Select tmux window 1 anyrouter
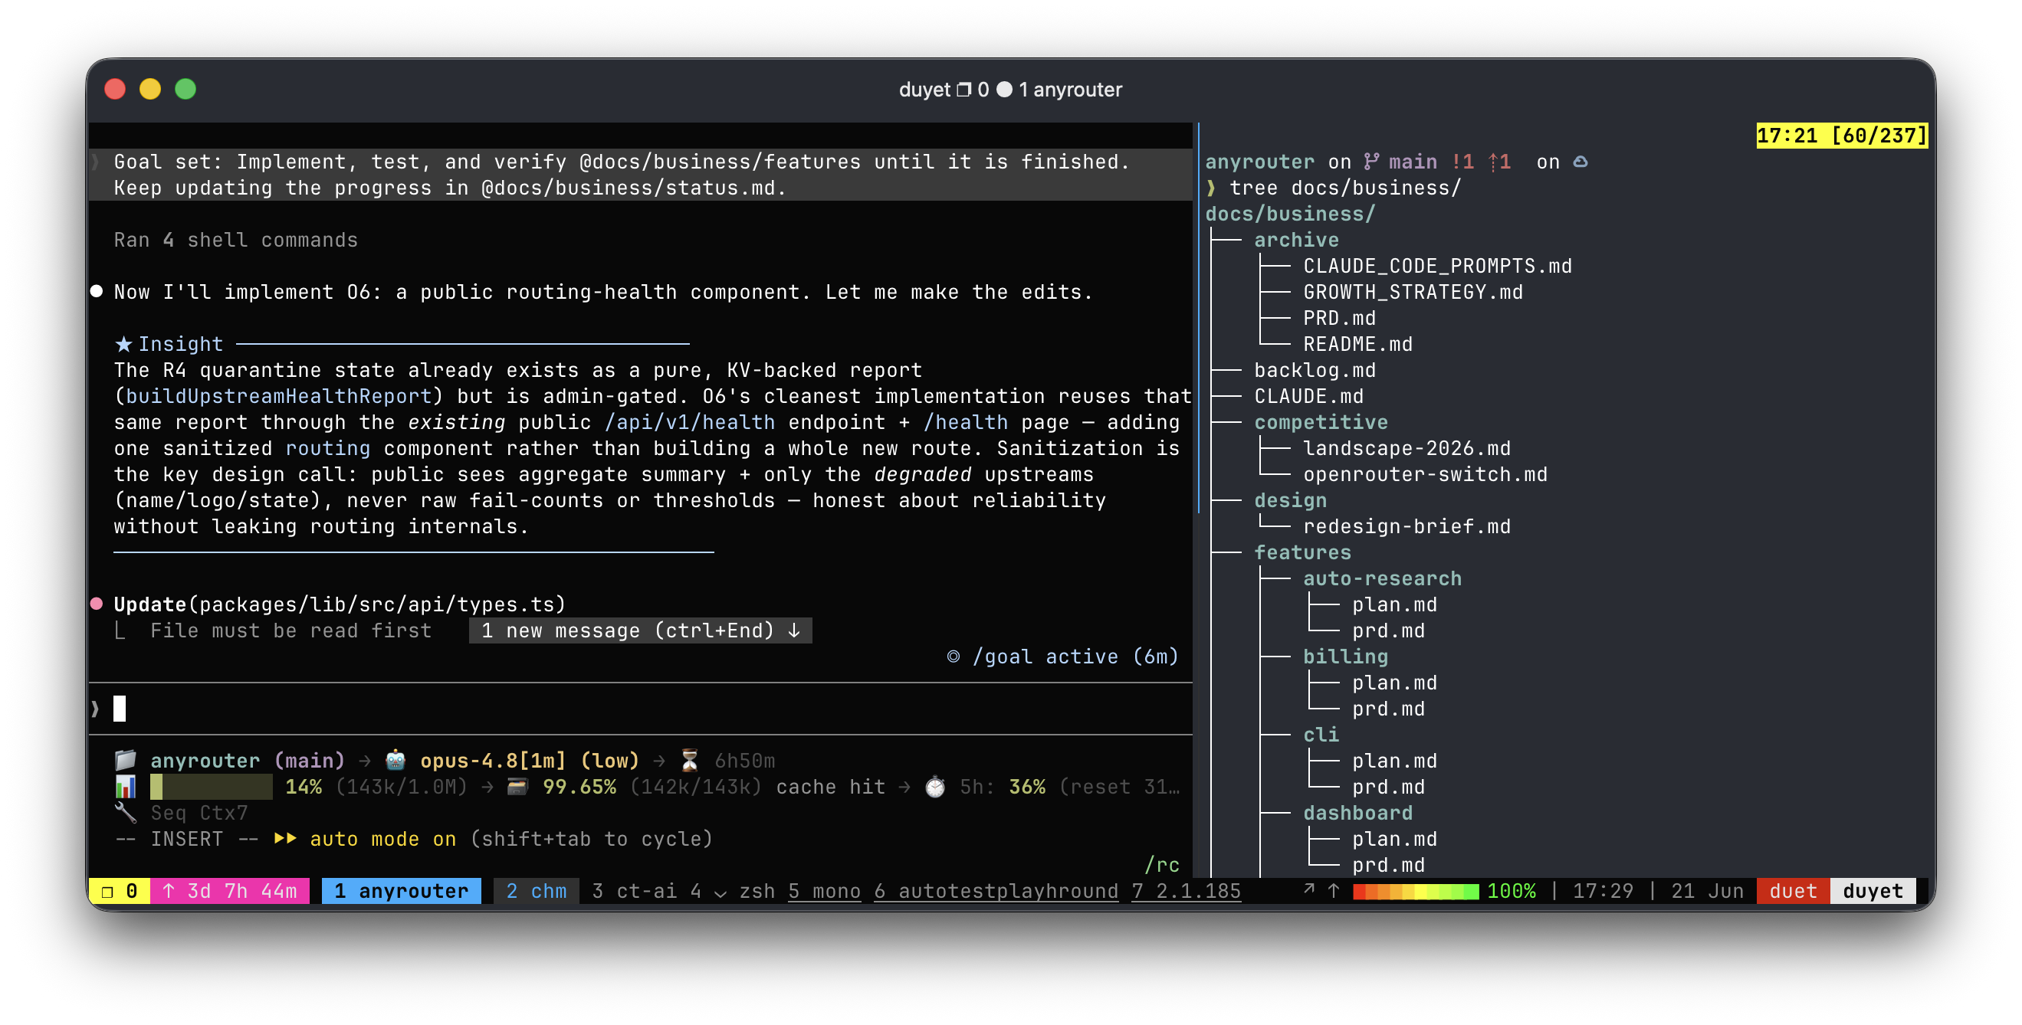2022x1025 pixels. point(401,890)
